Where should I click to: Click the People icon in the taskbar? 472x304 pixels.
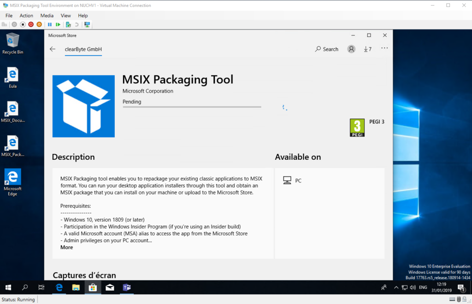point(384,287)
